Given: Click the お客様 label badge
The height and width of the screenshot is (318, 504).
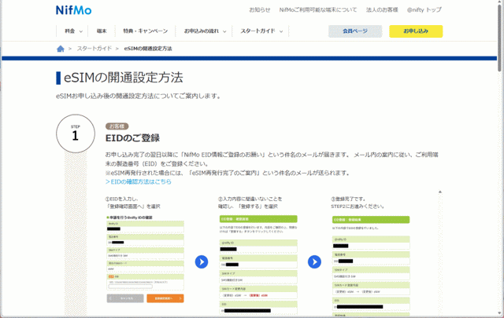Looking at the screenshot, I should pos(117,126).
